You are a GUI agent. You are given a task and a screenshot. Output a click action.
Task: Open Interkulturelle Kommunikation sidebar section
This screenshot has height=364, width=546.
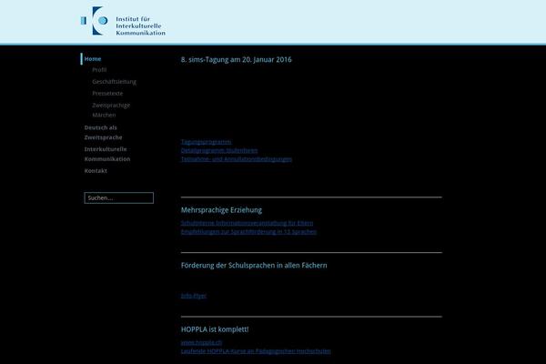(x=106, y=154)
